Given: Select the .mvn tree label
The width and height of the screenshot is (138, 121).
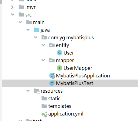Looking at the screenshot, I should pos(31,7).
